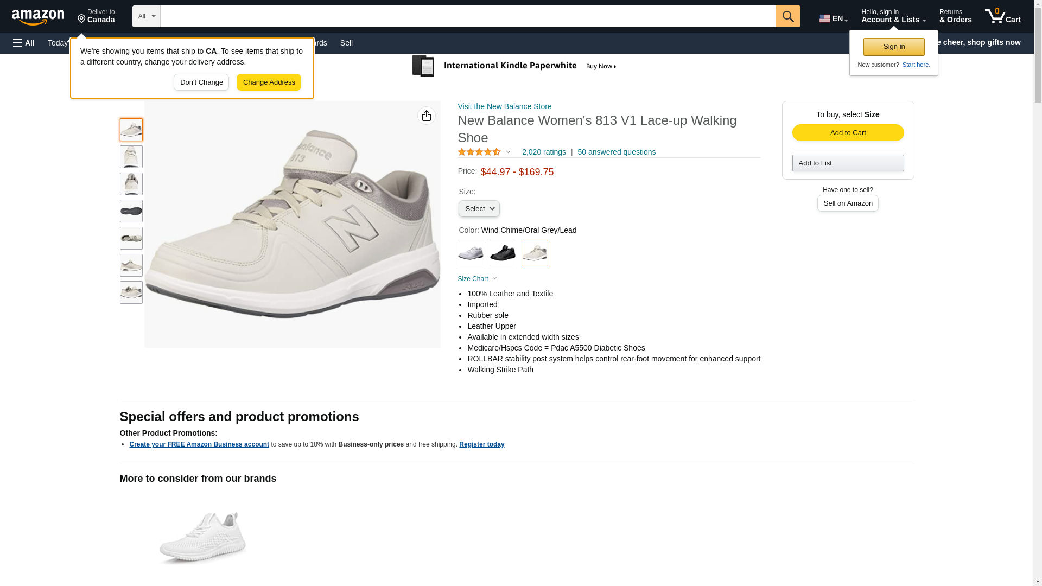The width and height of the screenshot is (1042, 586).
Task: Click the Change Address button
Action: coord(269,82)
